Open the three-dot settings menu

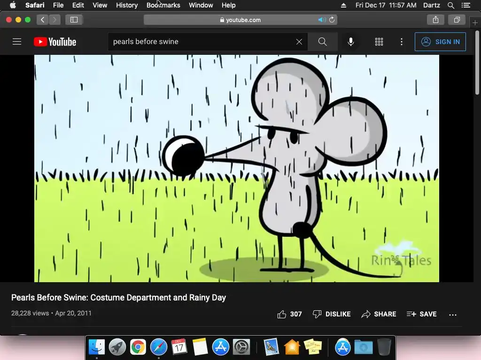pos(402,42)
